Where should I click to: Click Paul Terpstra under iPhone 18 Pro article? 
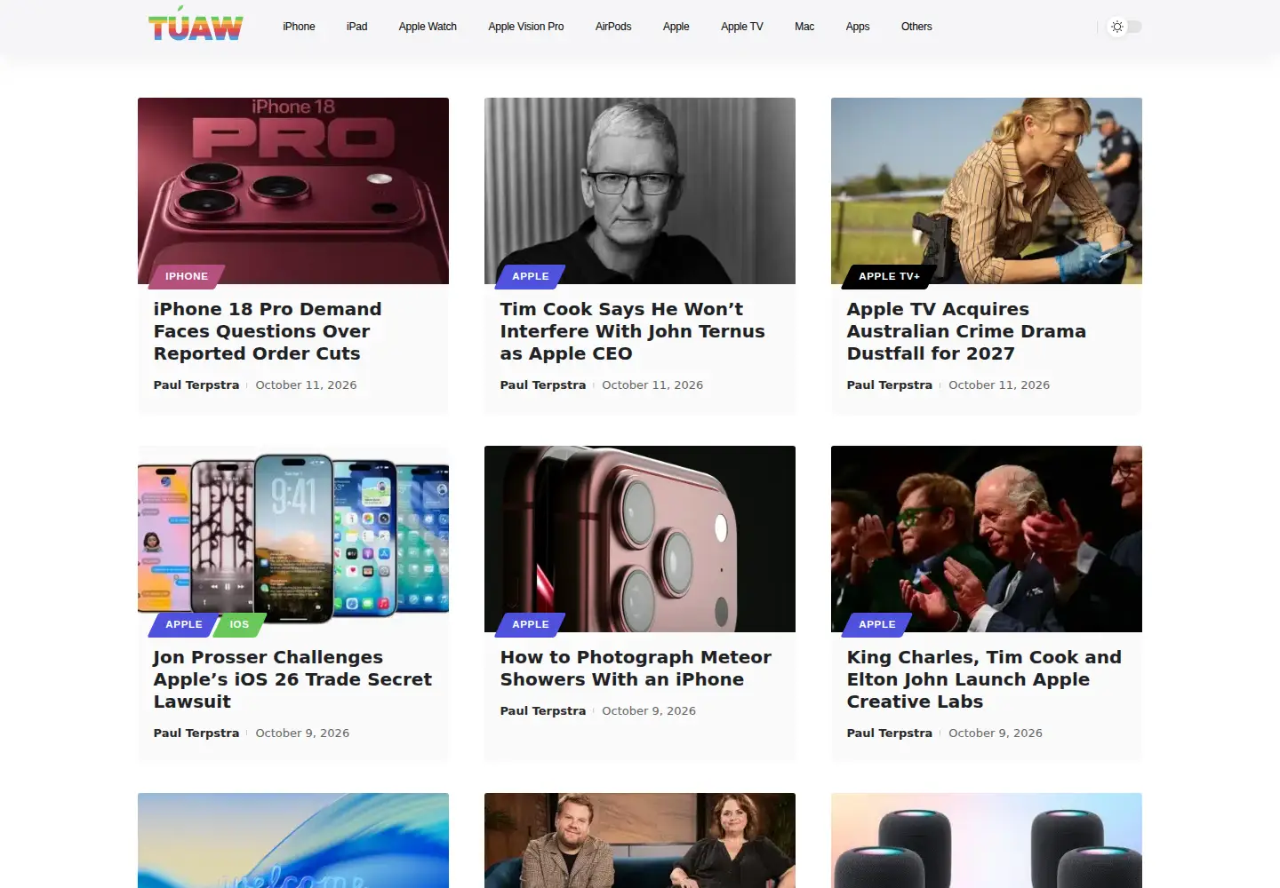[x=196, y=385]
